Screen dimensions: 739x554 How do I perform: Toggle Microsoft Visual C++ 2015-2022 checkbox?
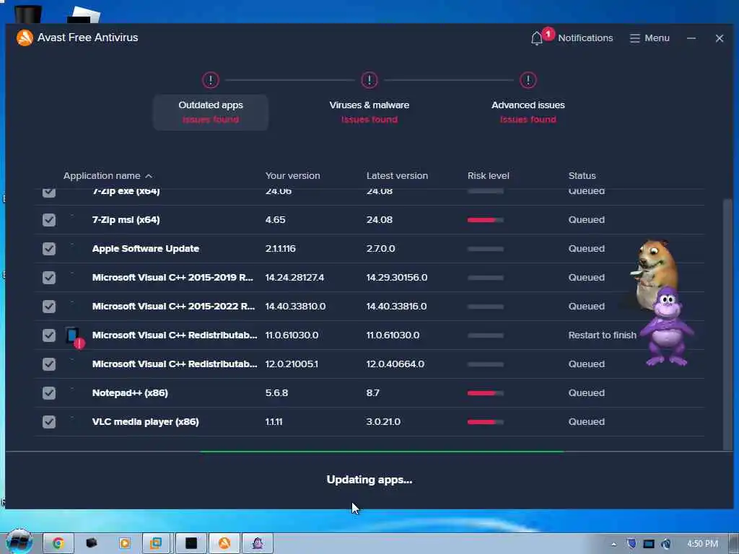click(x=49, y=307)
